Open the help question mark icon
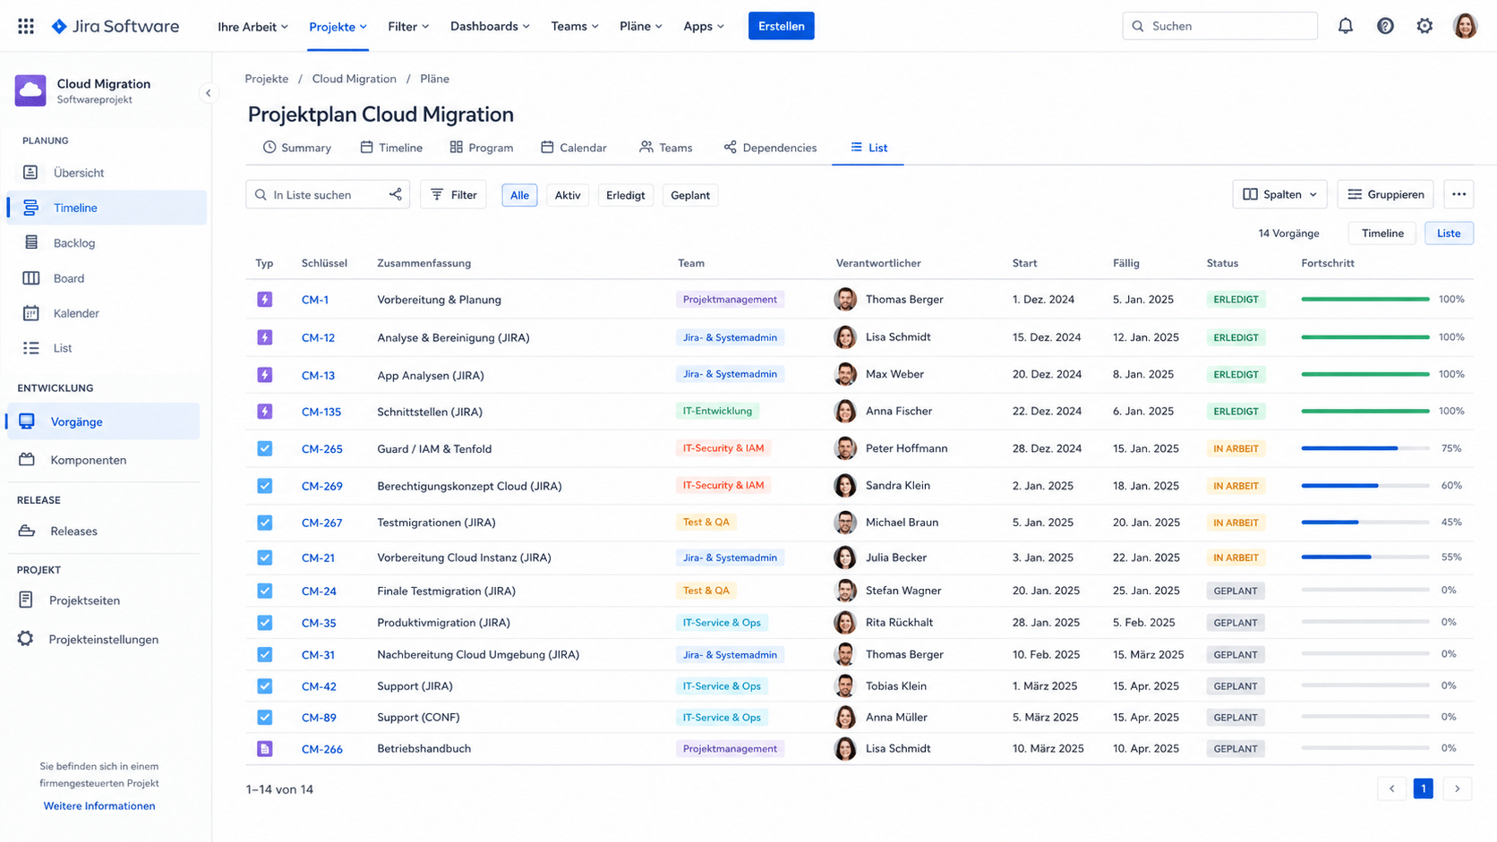Viewport: 1497px width, 842px height. tap(1385, 26)
